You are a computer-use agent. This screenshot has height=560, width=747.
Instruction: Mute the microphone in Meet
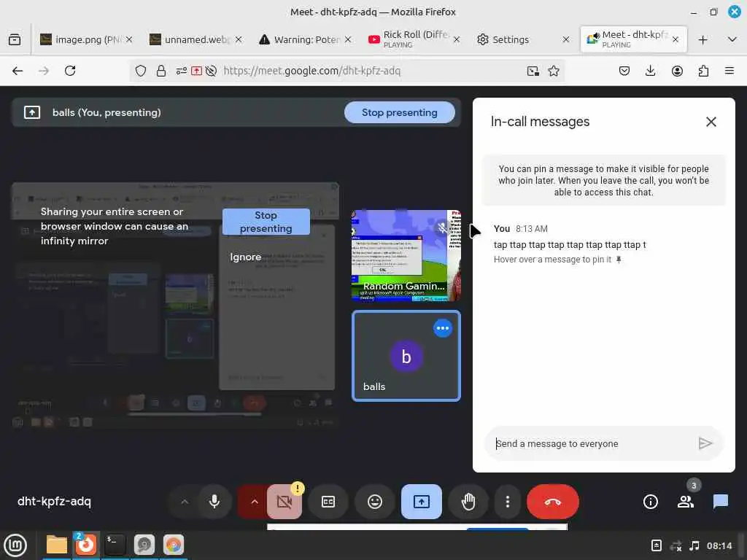[x=214, y=502]
